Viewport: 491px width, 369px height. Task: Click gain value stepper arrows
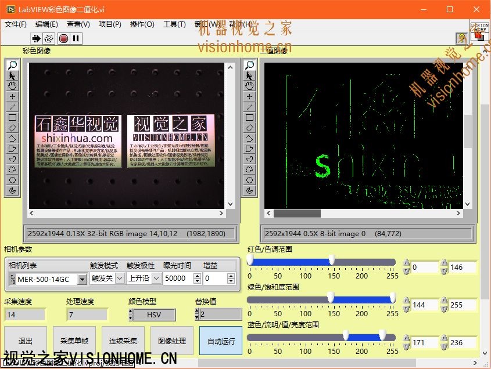pos(231,278)
